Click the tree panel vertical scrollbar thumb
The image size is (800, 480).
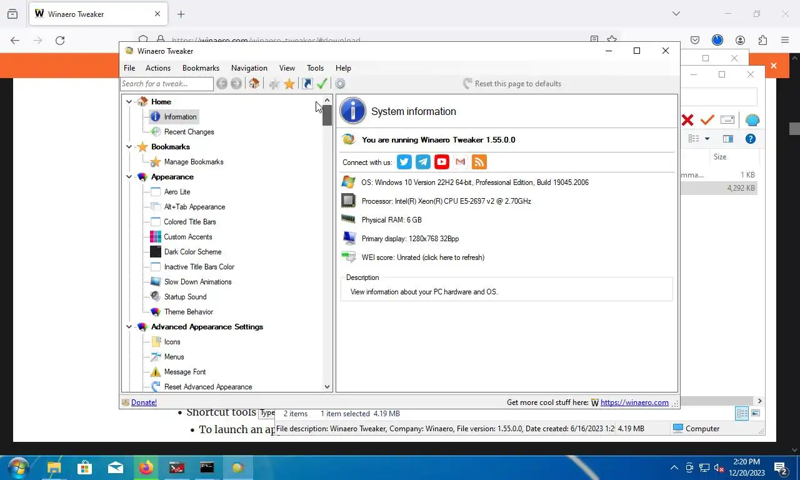coord(327,115)
